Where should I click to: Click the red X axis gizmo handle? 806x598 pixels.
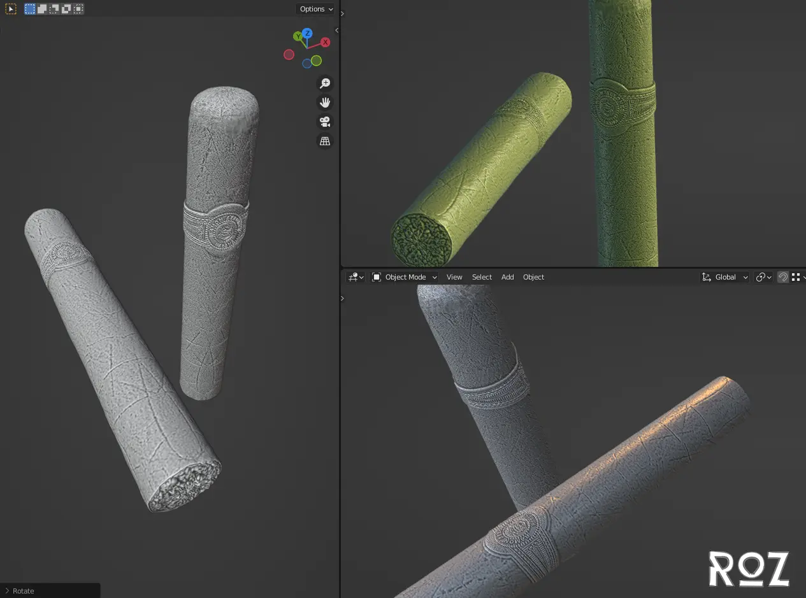[x=326, y=42]
